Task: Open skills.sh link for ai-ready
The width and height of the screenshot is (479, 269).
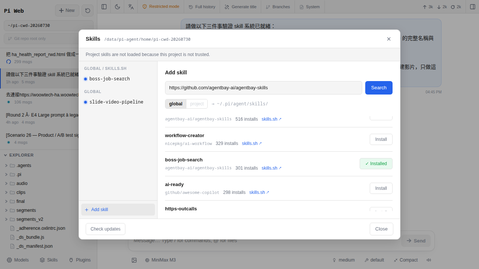Action: (259, 192)
